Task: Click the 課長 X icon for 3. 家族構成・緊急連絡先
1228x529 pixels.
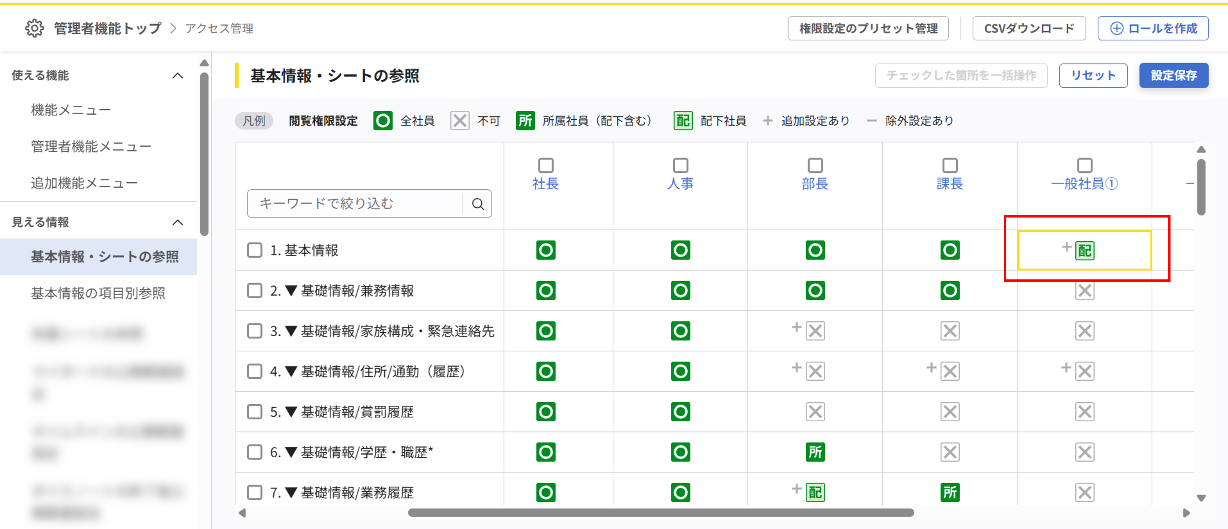Action: coord(949,331)
